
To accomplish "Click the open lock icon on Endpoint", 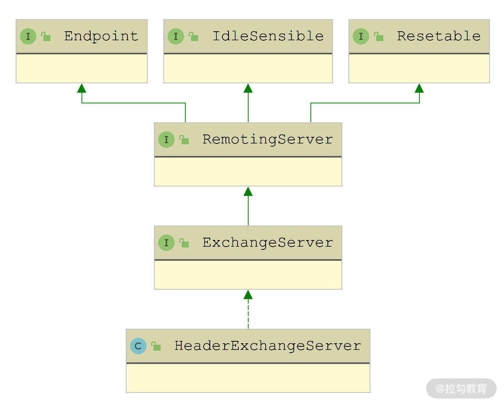I will (46, 37).
